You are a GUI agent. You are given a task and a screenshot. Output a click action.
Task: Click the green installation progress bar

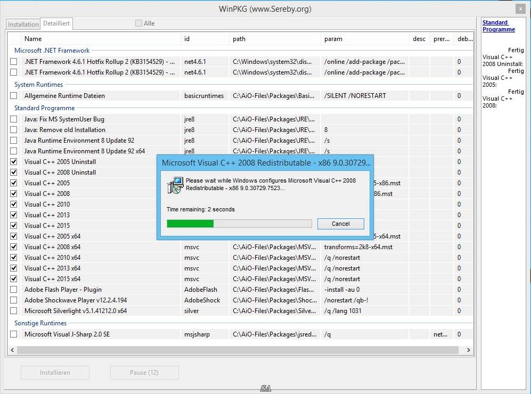point(190,224)
